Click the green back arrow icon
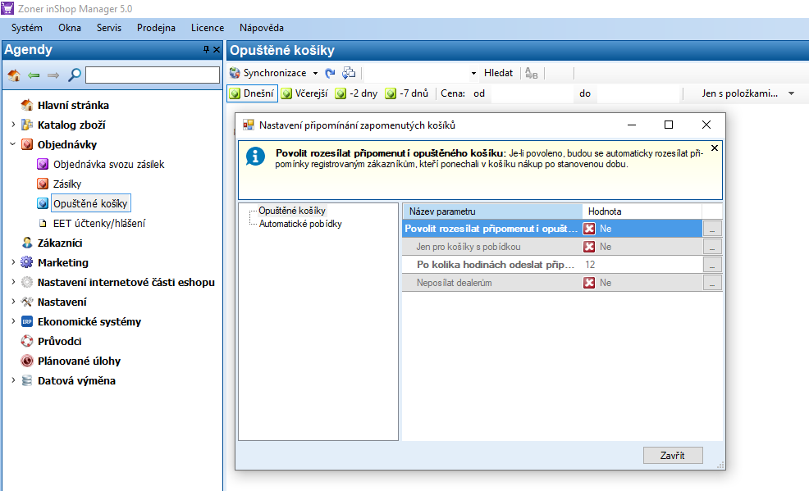The height and width of the screenshot is (491, 809). [34, 75]
